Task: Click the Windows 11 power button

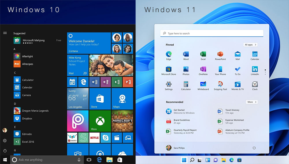Action: (254, 148)
